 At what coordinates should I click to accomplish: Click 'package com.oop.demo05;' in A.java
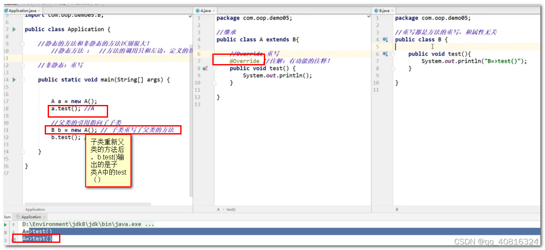click(254, 18)
